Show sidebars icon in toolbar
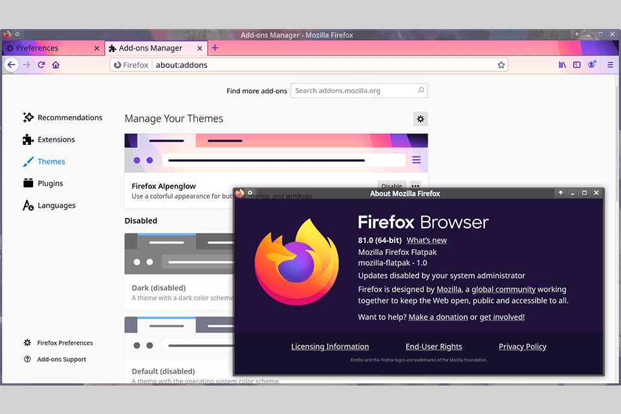Image resolution: width=621 pixels, height=414 pixels. (x=576, y=65)
